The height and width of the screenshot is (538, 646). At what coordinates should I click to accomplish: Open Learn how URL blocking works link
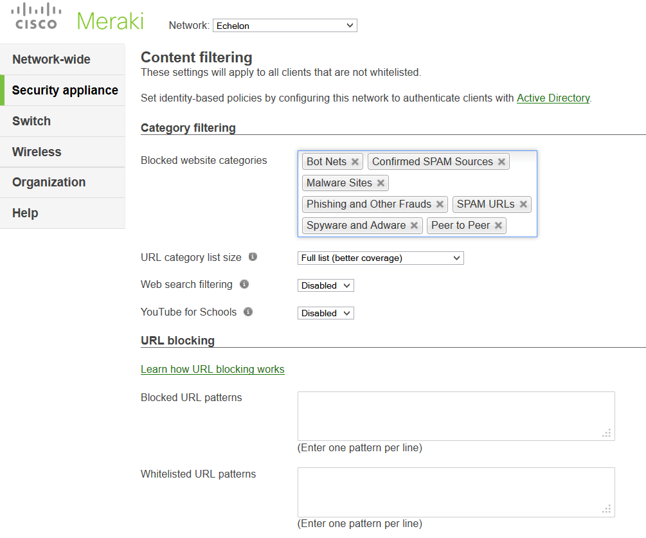[213, 370]
